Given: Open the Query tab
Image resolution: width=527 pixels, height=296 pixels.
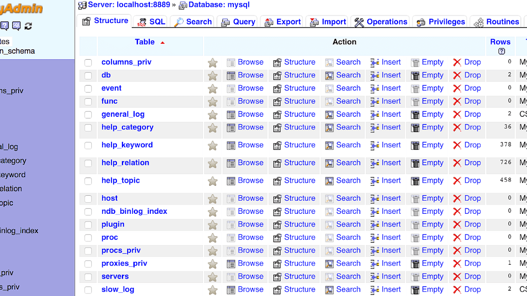Looking at the screenshot, I should coord(238,22).
